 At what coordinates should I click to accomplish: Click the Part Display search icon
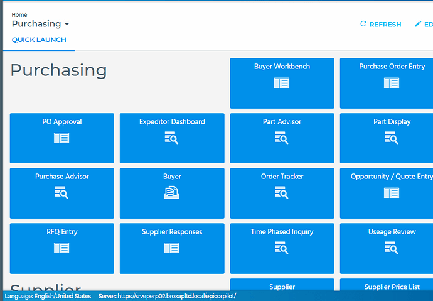click(391, 138)
